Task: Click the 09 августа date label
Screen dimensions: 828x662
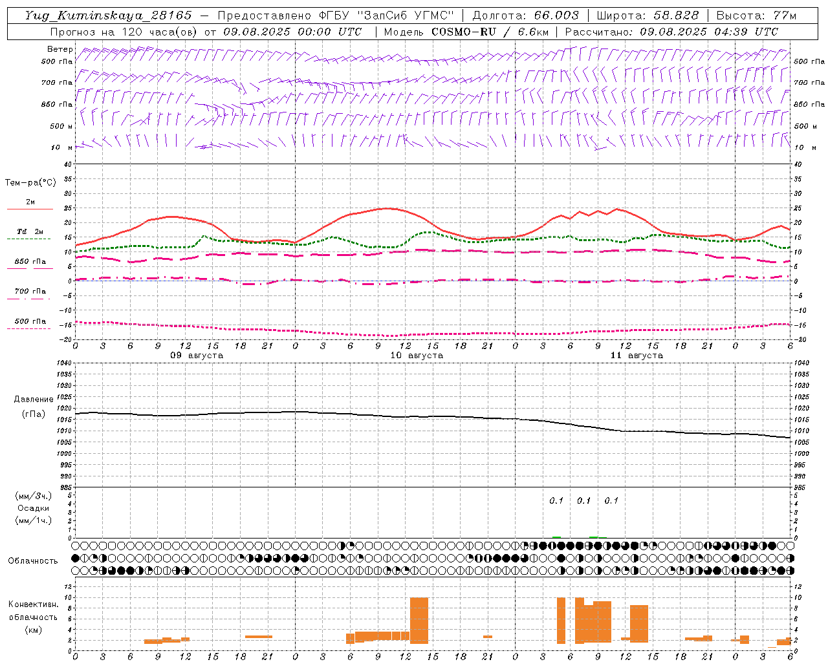Action: 197,356
